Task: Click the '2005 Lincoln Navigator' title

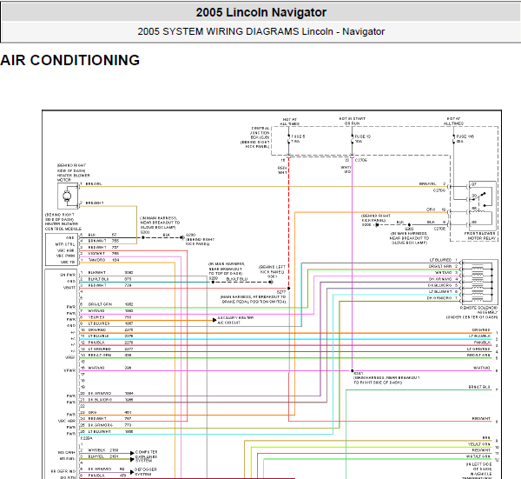Action: pos(260,12)
